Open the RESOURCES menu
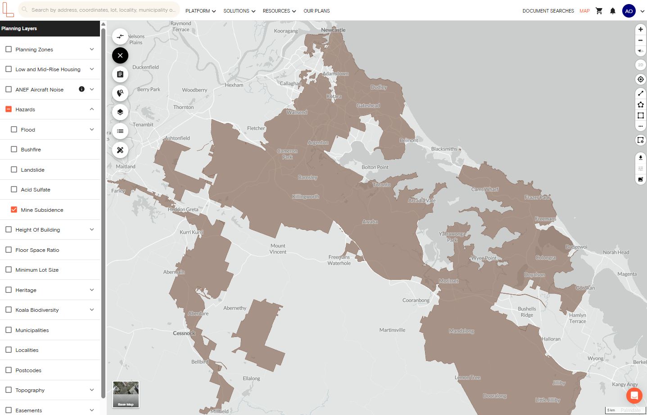Viewport: 647px width, 415px height. [x=279, y=11]
